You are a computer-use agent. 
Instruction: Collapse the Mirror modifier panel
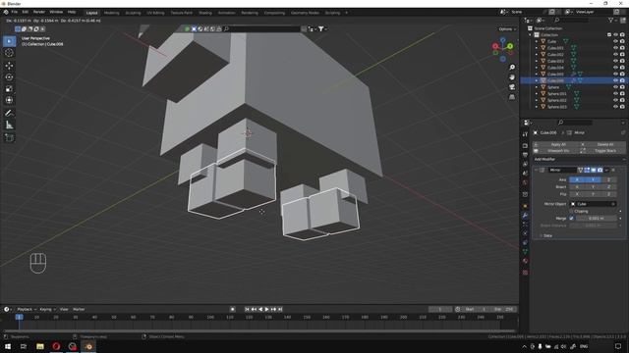[536, 170]
